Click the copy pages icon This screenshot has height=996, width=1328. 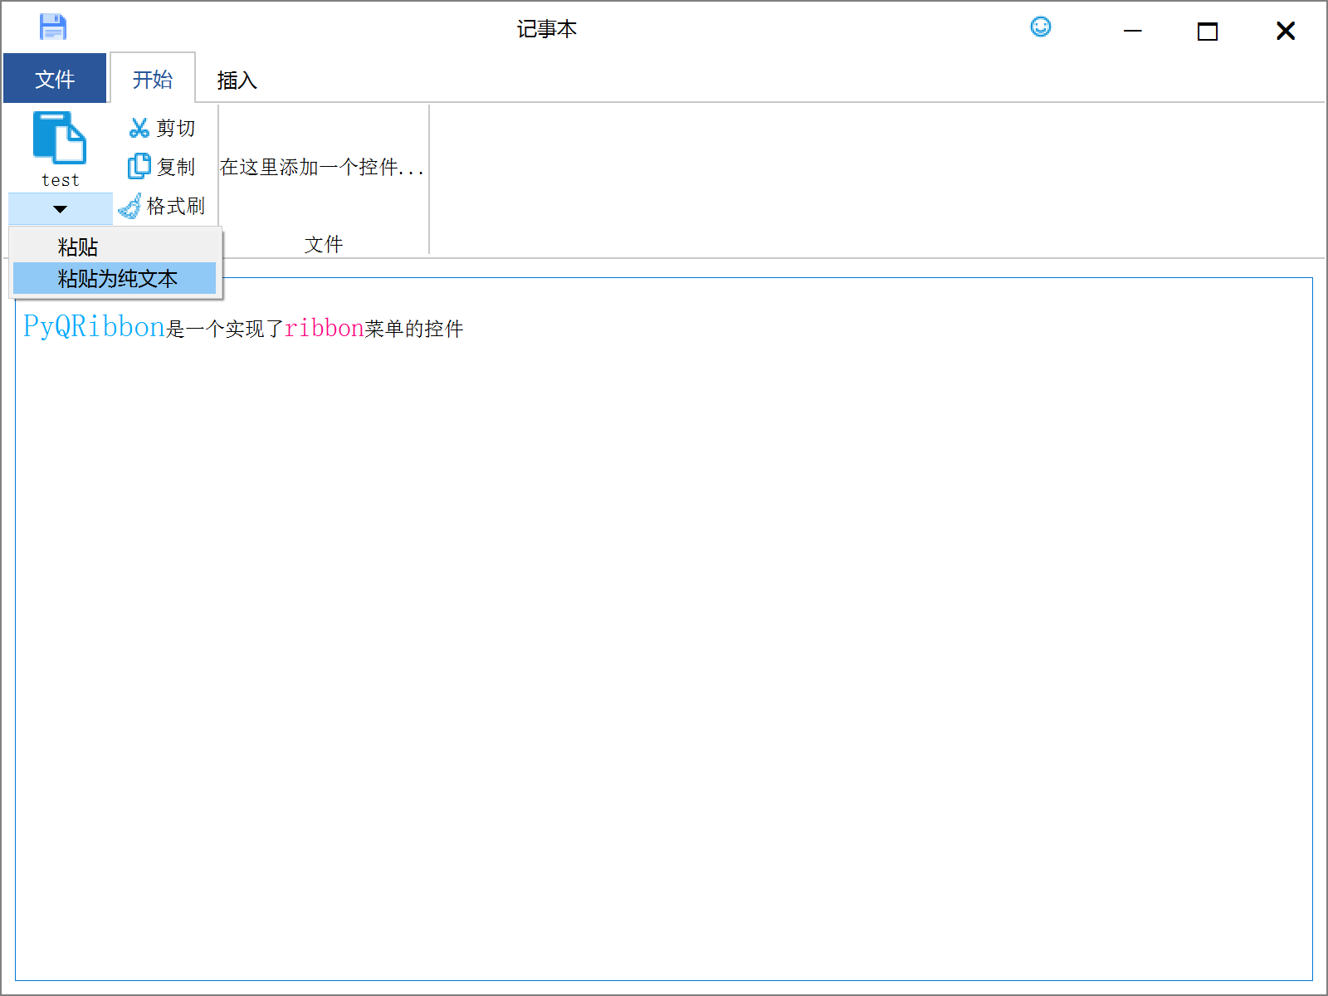tap(137, 166)
